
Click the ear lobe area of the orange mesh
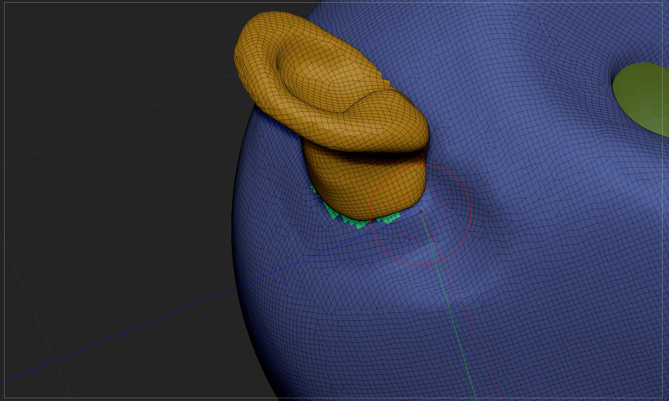[363, 193]
